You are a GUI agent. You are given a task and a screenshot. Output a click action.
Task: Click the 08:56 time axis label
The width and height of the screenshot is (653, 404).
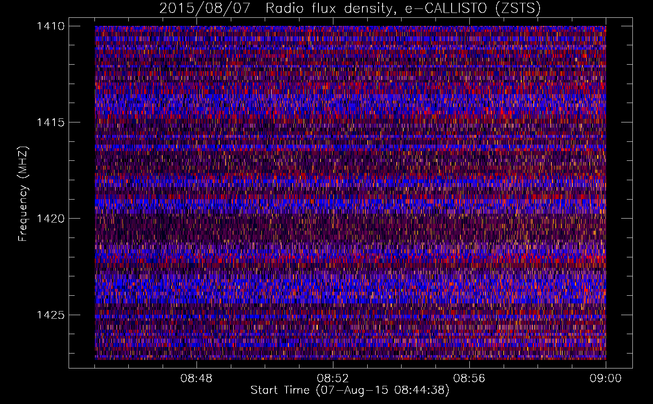point(469,379)
